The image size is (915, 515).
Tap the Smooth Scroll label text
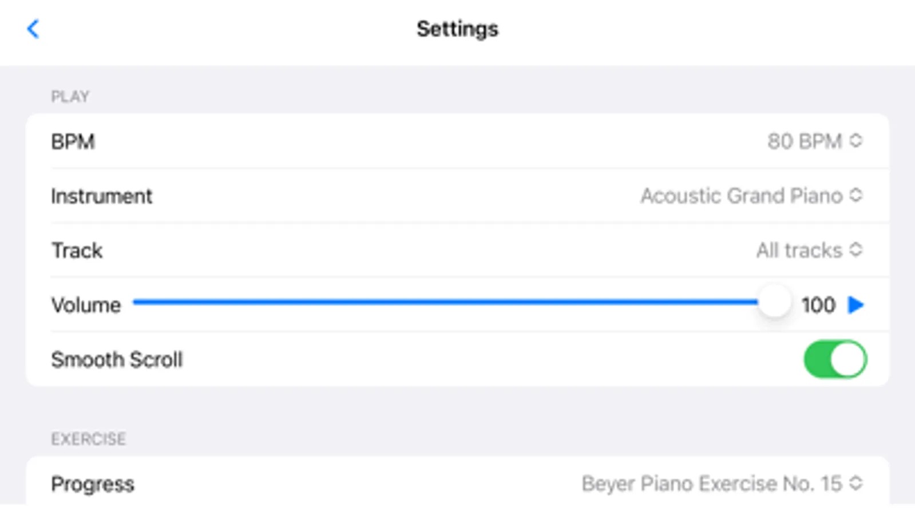[117, 360]
